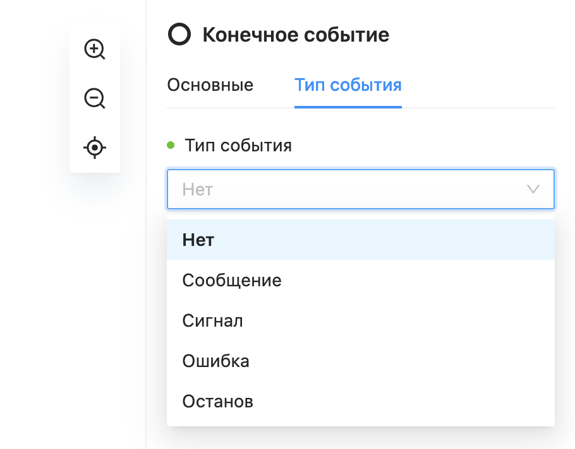The image size is (575, 449).
Task: Select the magnifier with plus symbol
Action: [x=94, y=49]
